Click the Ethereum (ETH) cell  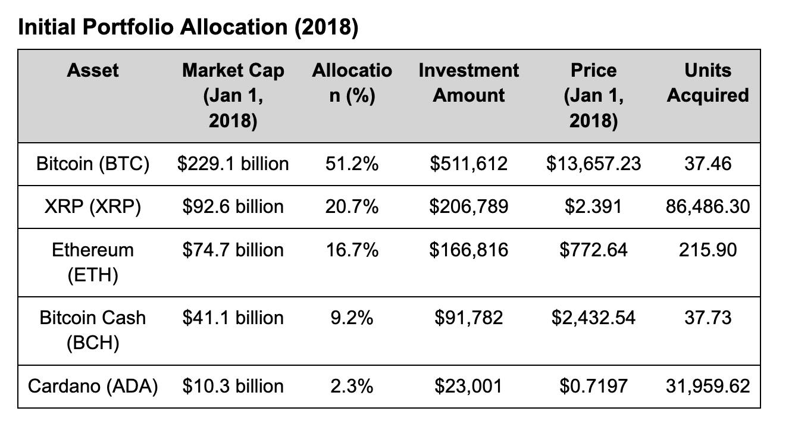93,262
